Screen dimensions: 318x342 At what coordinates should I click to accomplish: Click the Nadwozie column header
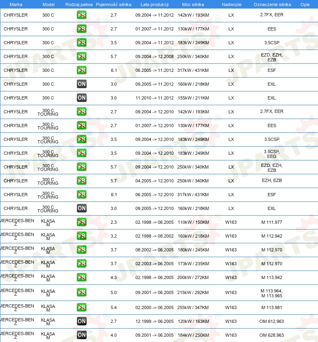pyautogui.click(x=232, y=4)
